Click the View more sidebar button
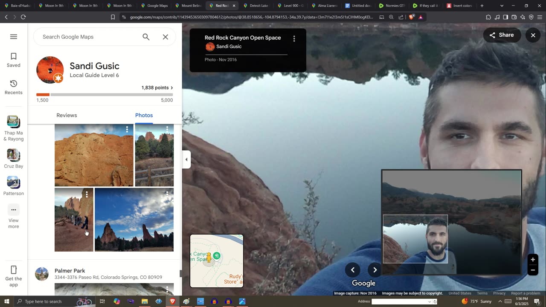 point(13,217)
